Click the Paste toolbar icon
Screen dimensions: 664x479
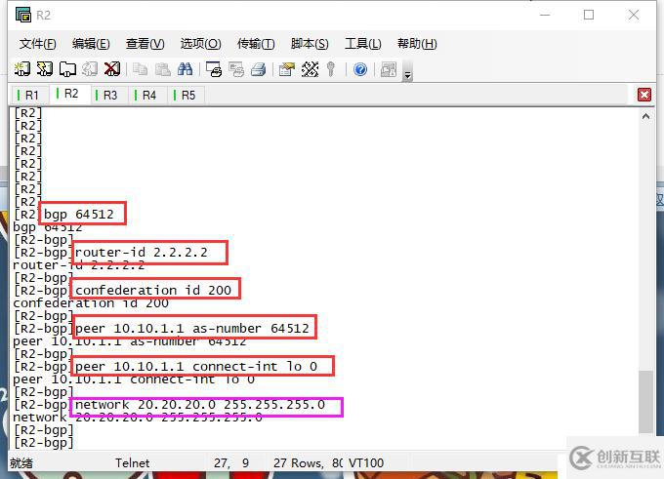tap(163, 69)
